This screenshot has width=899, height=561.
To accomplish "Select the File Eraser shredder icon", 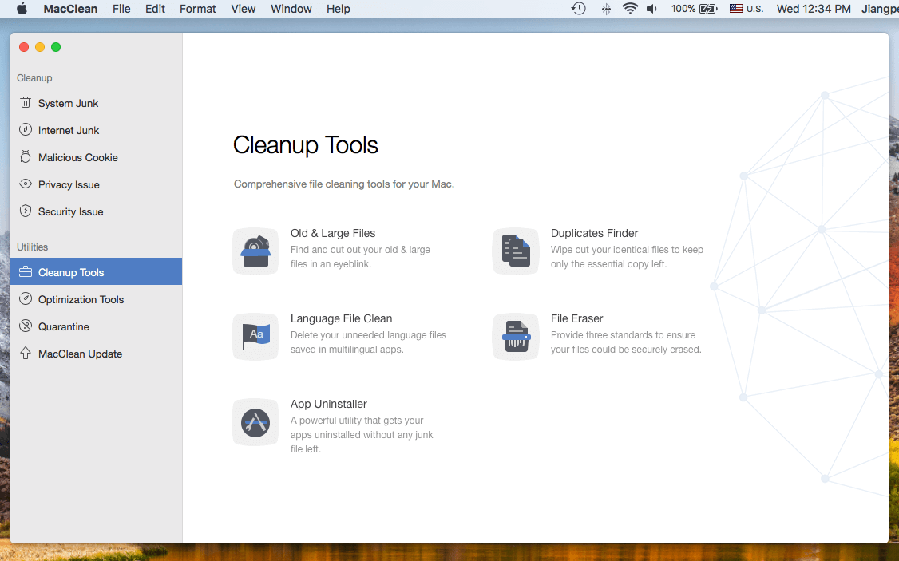I will tap(516, 336).
